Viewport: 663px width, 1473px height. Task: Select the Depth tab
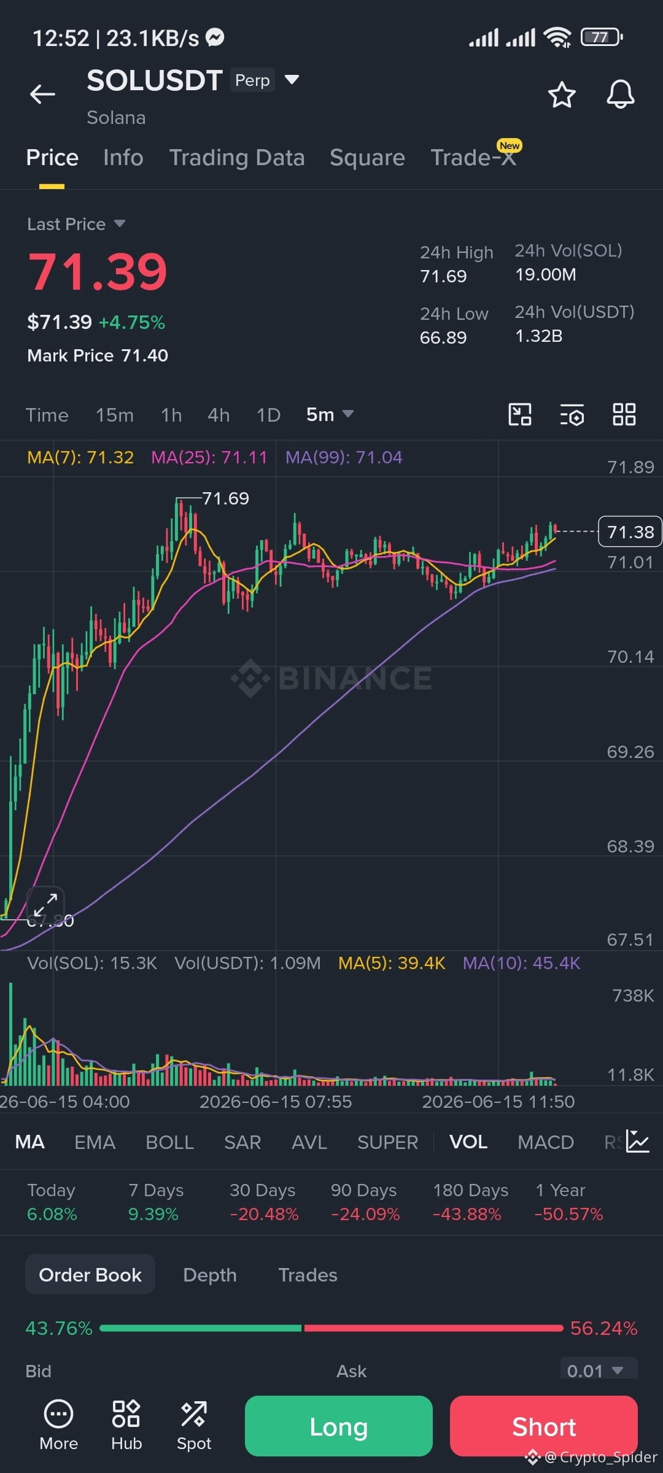click(210, 1275)
